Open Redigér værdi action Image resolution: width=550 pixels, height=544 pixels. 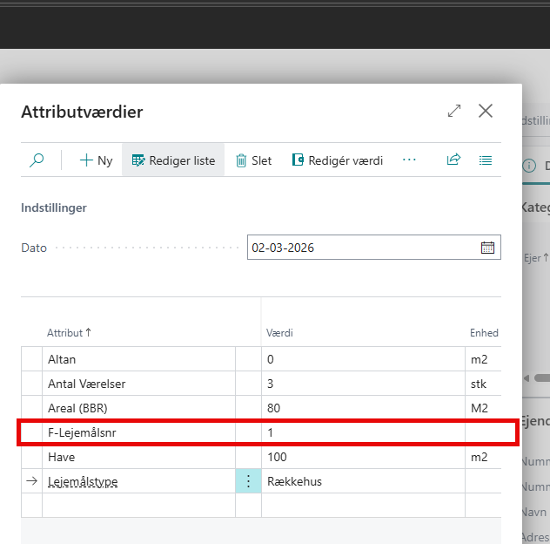tap(337, 160)
